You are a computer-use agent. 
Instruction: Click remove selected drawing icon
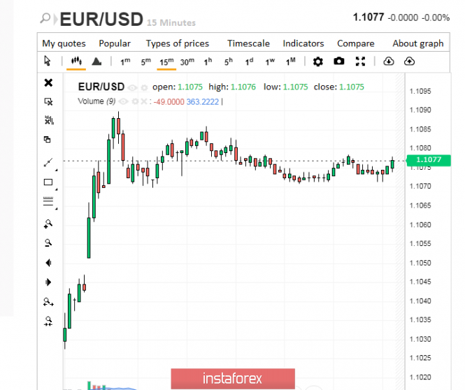[x=48, y=101]
